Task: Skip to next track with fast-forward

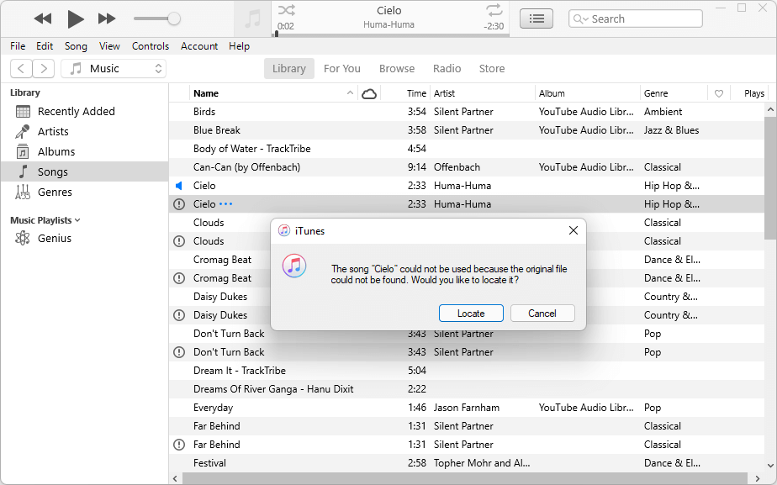Action: tap(107, 18)
